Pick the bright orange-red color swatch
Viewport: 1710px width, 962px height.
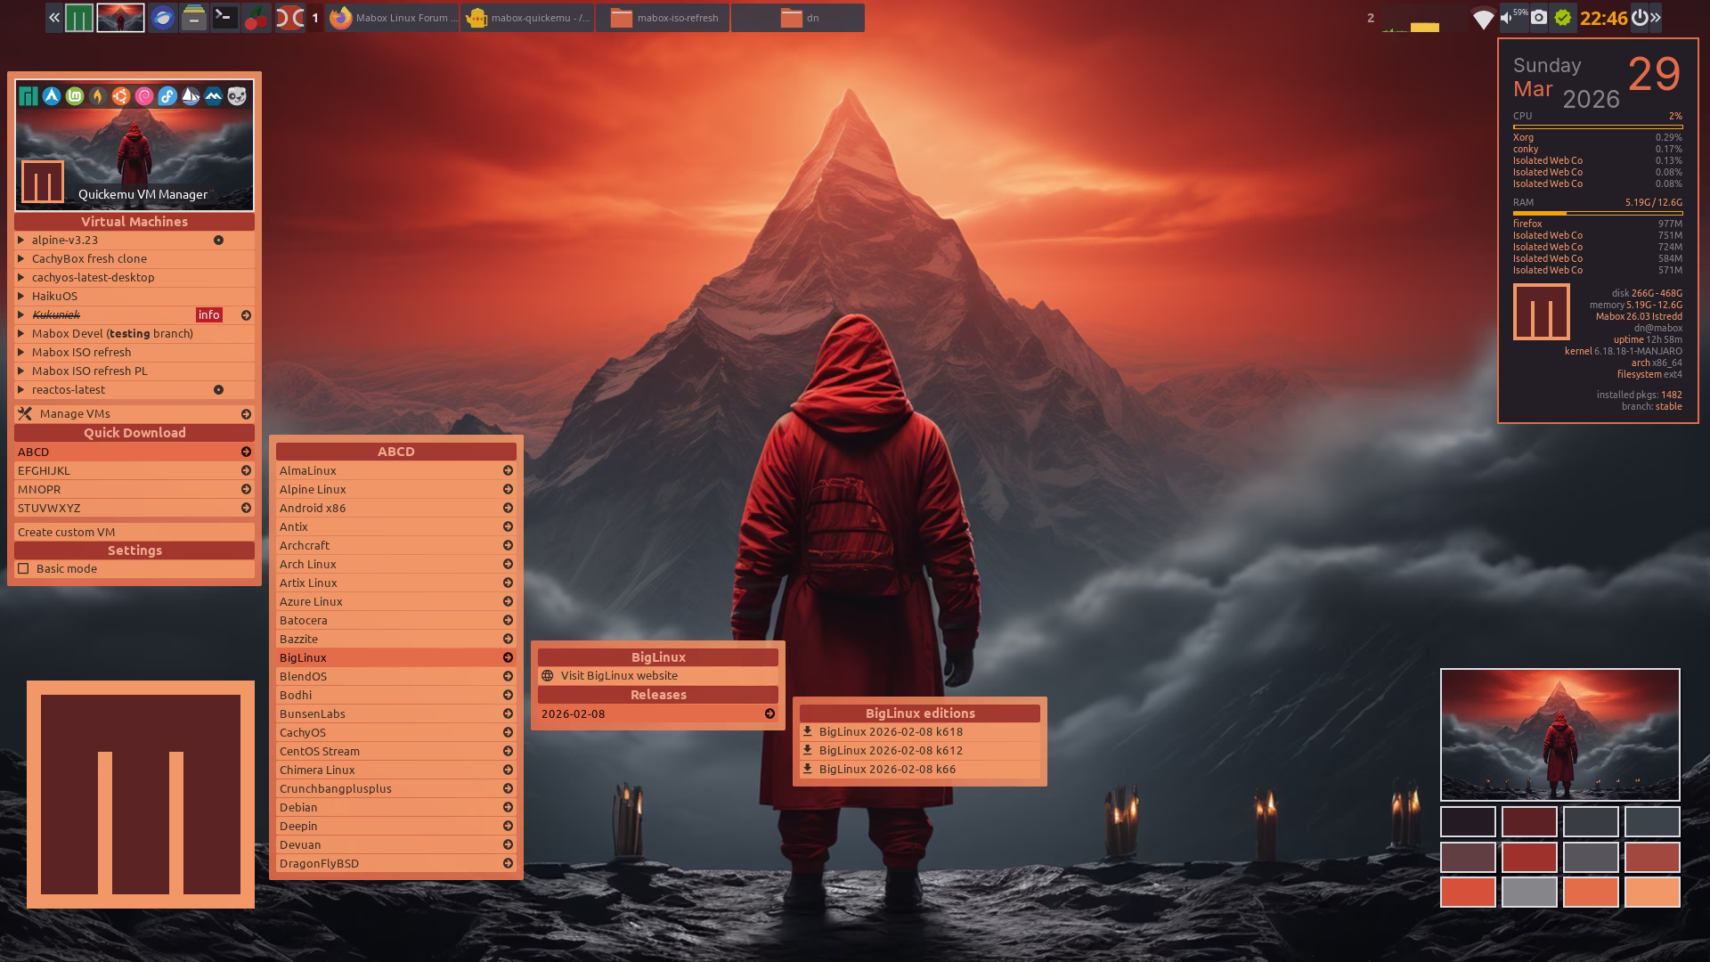click(x=1468, y=892)
